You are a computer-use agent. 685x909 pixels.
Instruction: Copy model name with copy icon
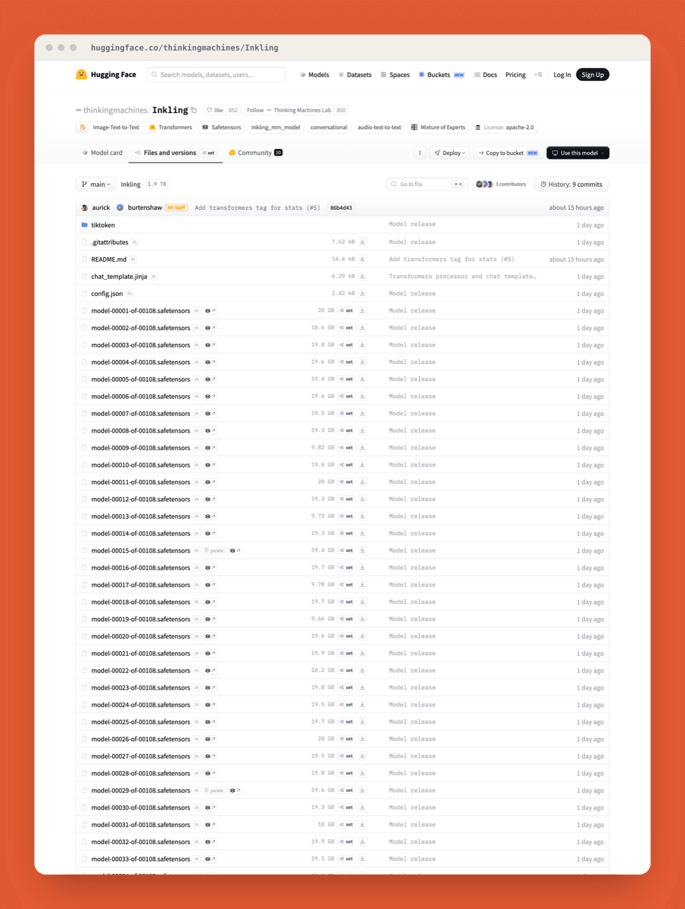(x=194, y=110)
